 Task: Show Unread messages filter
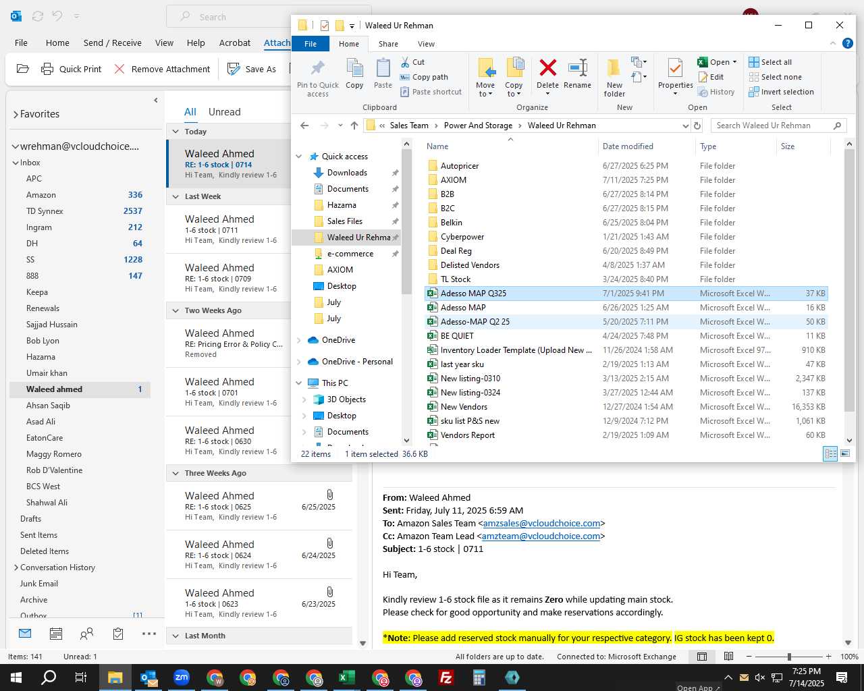pyautogui.click(x=225, y=112)
